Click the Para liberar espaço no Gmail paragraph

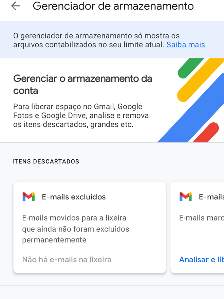81,116
